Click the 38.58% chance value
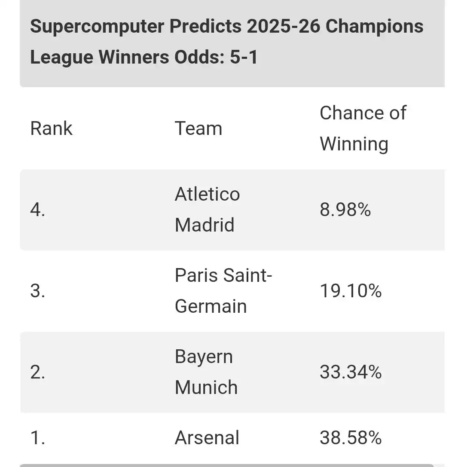The image size is (464, 467). pos(351,438)
